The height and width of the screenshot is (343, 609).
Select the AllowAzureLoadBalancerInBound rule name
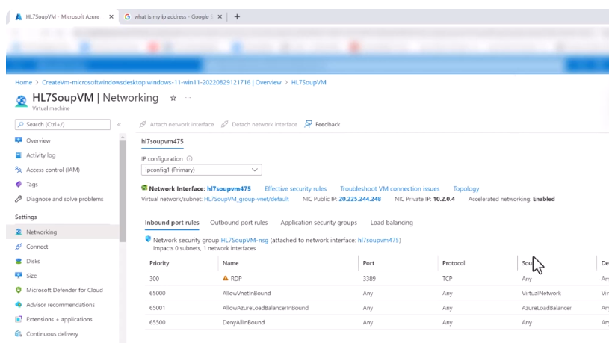tap(266, 308)
